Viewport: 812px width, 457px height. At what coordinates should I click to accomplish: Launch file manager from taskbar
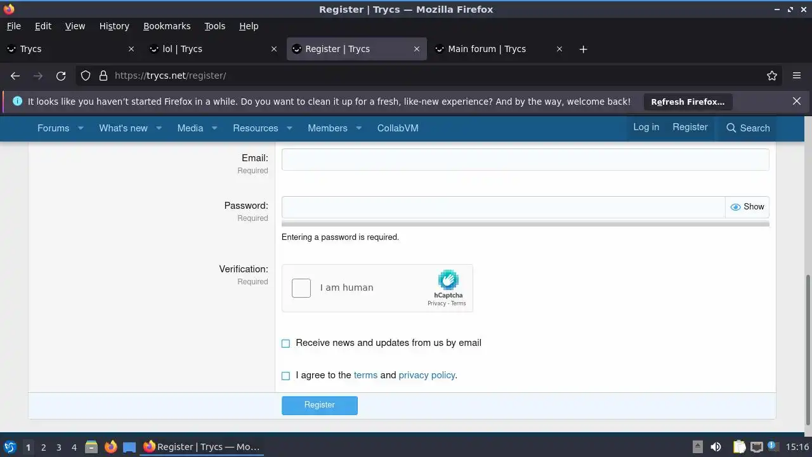pos(91,447)
